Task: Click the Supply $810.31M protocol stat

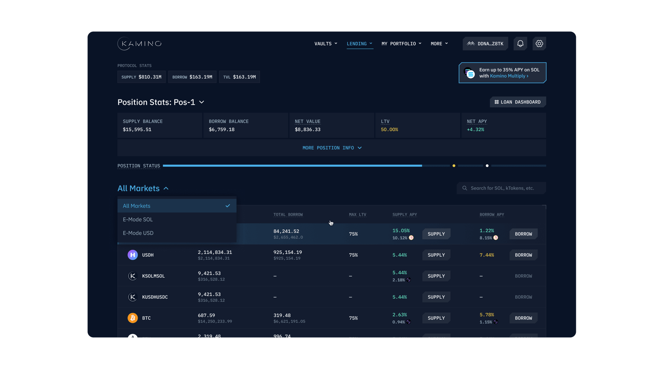Action: click(x=141, y=77)
